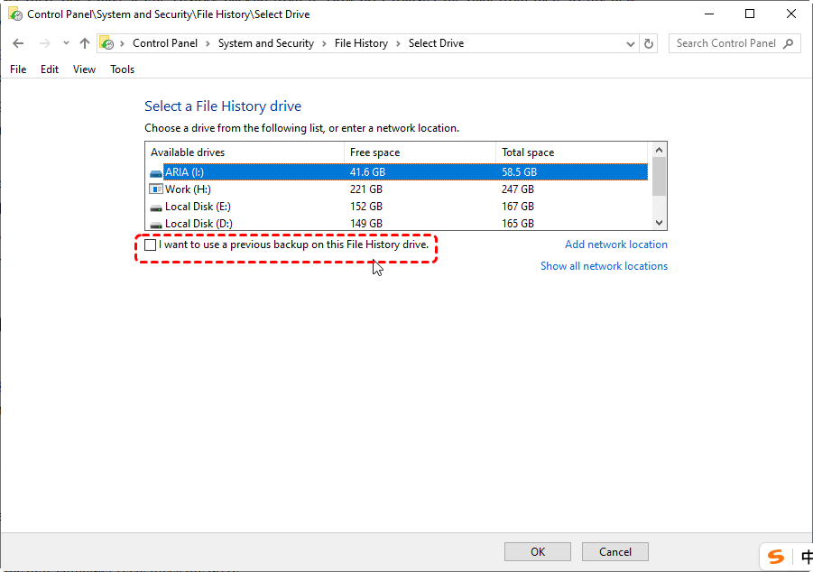This screenshot has width=813, height=572.
Task: Open the recent locations dropdown arrow
Action: (66, 43)
